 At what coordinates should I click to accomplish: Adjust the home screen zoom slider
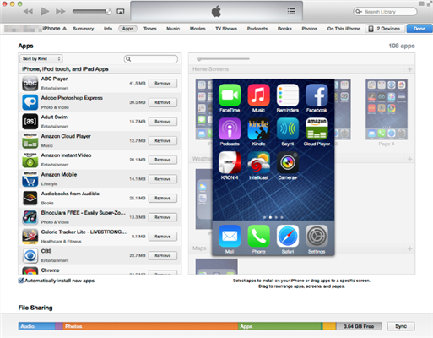click(x=223, y=59)
